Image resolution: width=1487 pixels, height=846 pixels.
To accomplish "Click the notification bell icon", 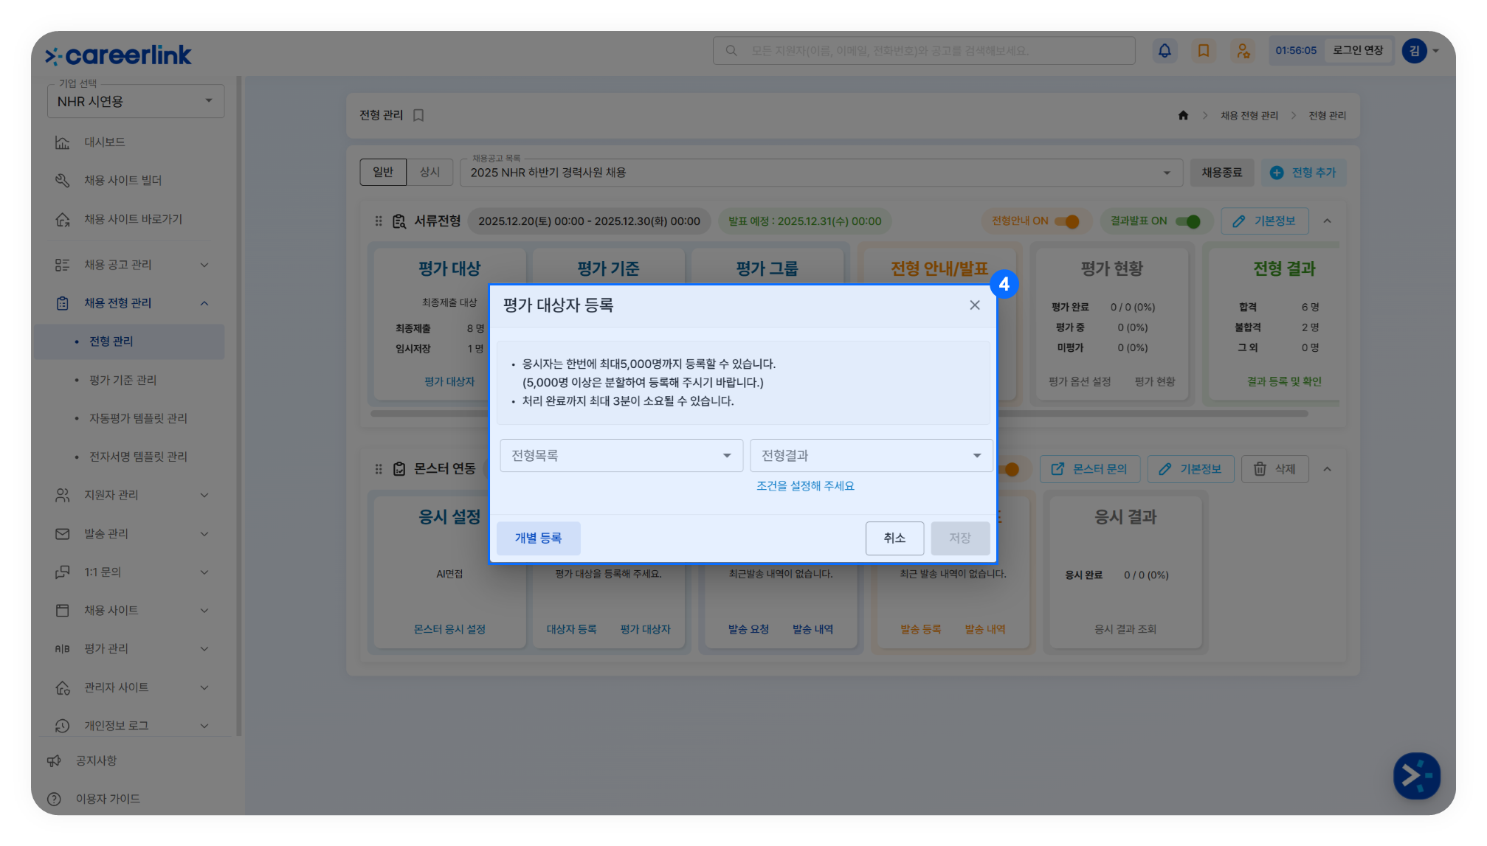I will 1165,51.
